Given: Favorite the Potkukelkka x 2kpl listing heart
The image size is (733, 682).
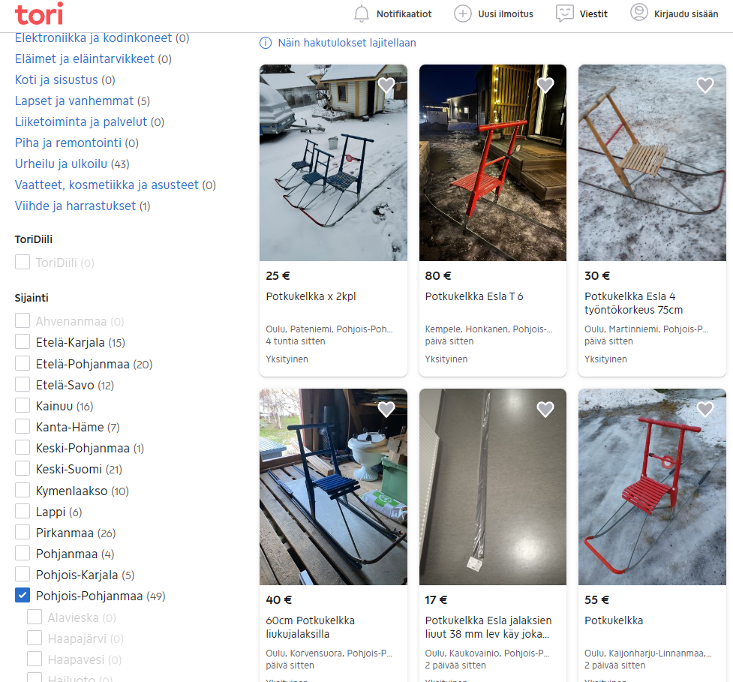Looking at the screenshot, I should (386, 85).
